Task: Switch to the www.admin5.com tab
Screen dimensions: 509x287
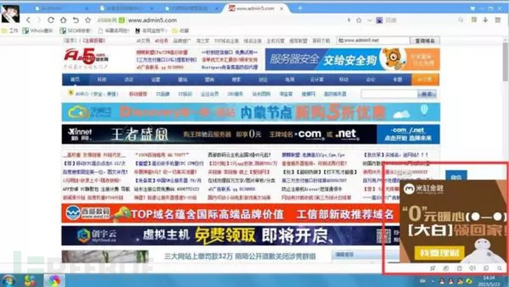Action: pos(255,8)
